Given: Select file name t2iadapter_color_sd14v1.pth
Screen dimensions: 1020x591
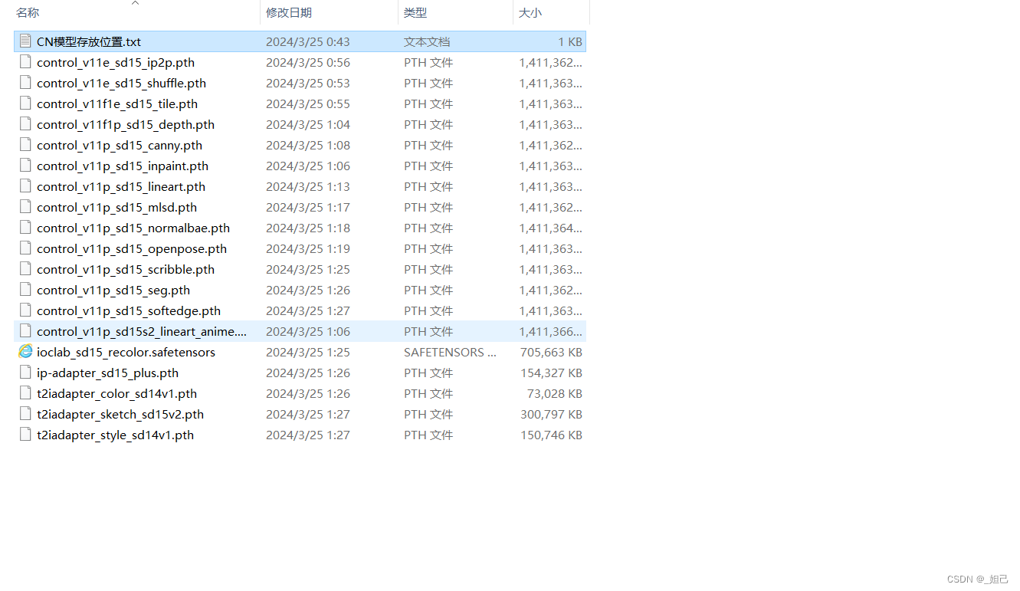Looking at the screenshot, I should coord(116,393).
